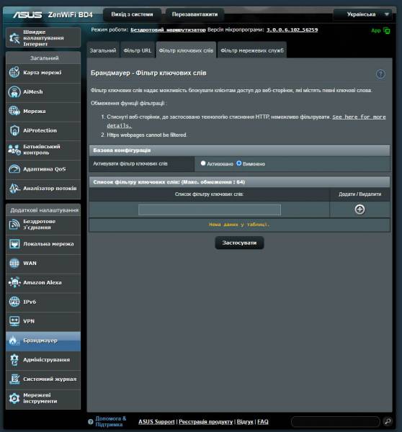Click the App device icon

coord(387,30)
